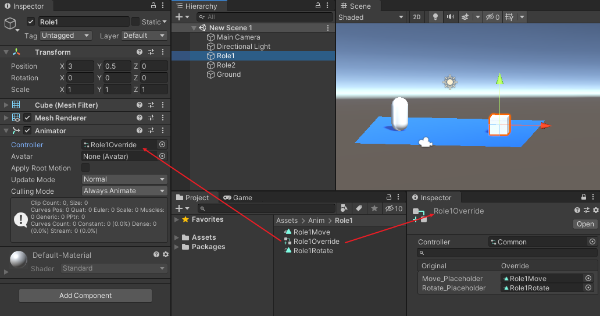Click the red X-axis gizmo arrow
The height and width of the screenshot is (316, 600).
[546, 126]
